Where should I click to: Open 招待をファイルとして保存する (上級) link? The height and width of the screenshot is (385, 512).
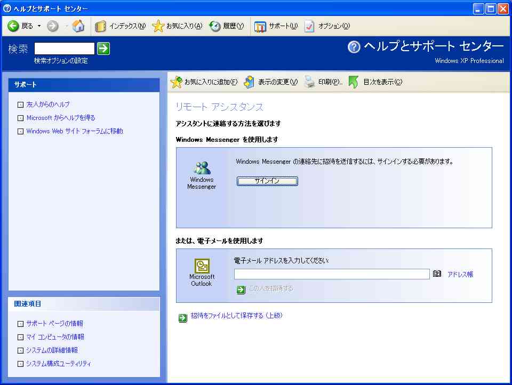click(236, 316)
